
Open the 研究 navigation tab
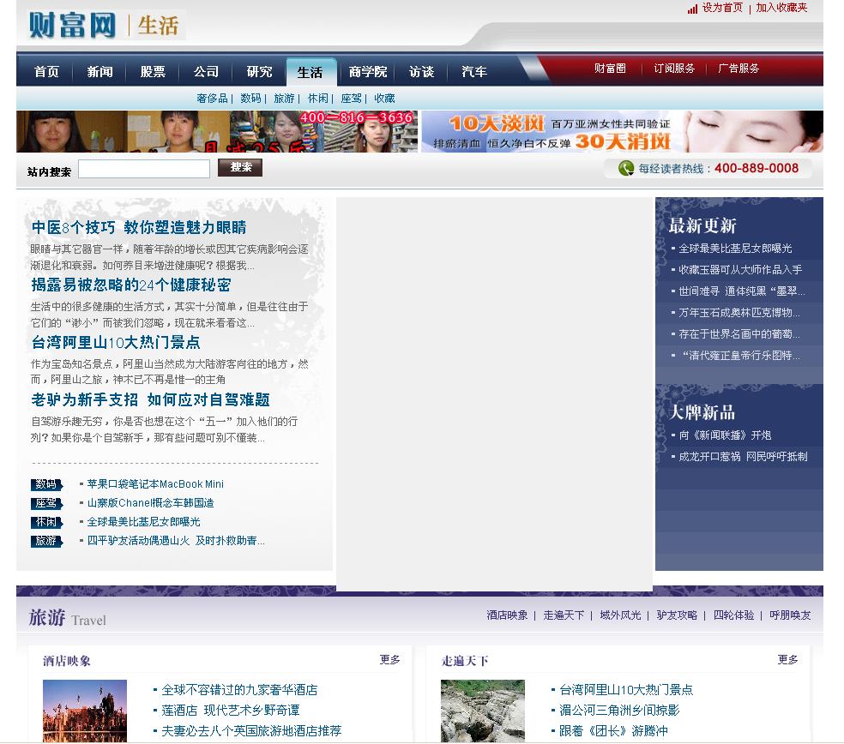coord(259,71)
